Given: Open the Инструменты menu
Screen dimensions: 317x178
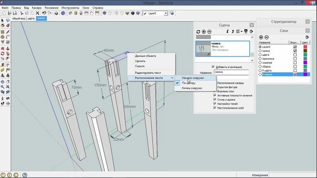Looking at the screenshot, I should [71, 8].
